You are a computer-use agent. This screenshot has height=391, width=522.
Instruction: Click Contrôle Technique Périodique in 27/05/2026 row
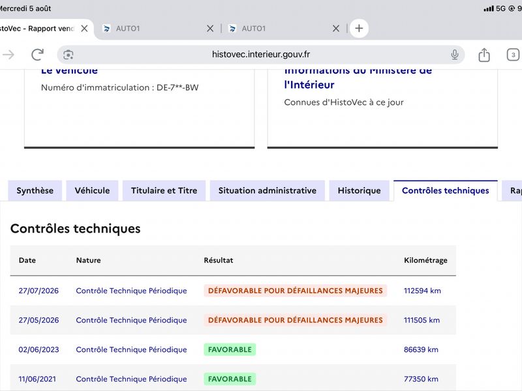click(132, 320)
